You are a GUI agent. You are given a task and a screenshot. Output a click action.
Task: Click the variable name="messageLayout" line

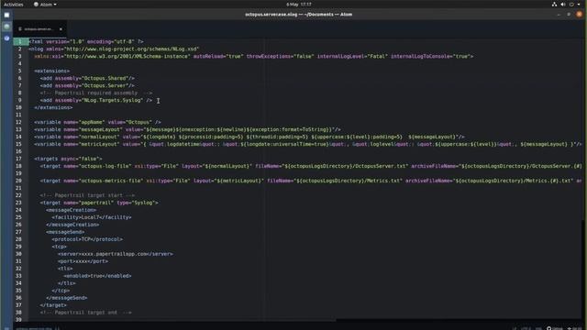[187, 129]
